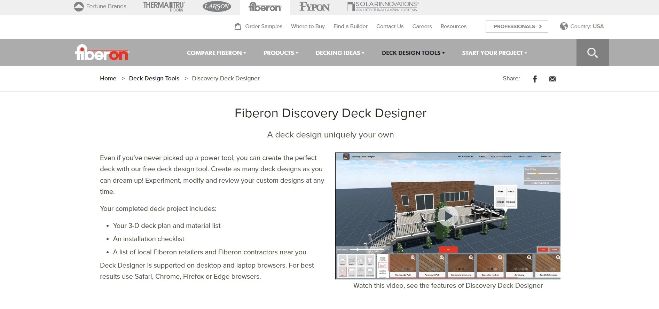Open the Fypon brand logo
The image size is (659, 309).
coord(314,7)
